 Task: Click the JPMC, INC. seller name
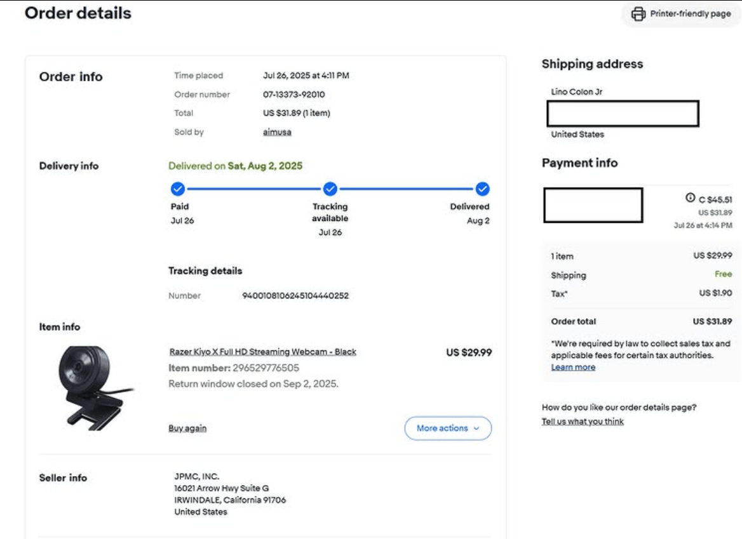click(x=197, y=477)
